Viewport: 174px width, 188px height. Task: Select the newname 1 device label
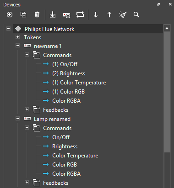click(48, 46)
